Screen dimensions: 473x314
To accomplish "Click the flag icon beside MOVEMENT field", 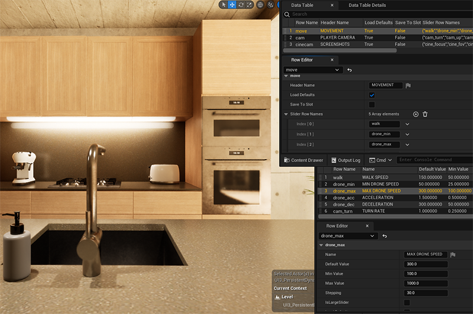I will [408, 85].
